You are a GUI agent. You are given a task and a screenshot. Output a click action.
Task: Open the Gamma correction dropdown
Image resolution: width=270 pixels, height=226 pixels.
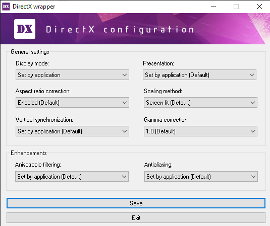click(200, 131)
